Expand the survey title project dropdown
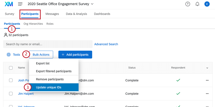Viewport: 215px width, 107px height. click(x=92, y=4)
